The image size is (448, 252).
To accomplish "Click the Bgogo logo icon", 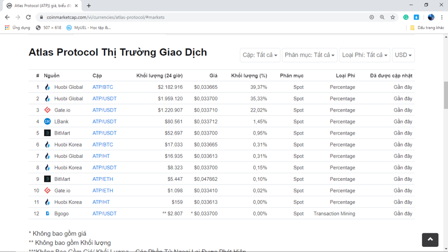I will 47,214.
